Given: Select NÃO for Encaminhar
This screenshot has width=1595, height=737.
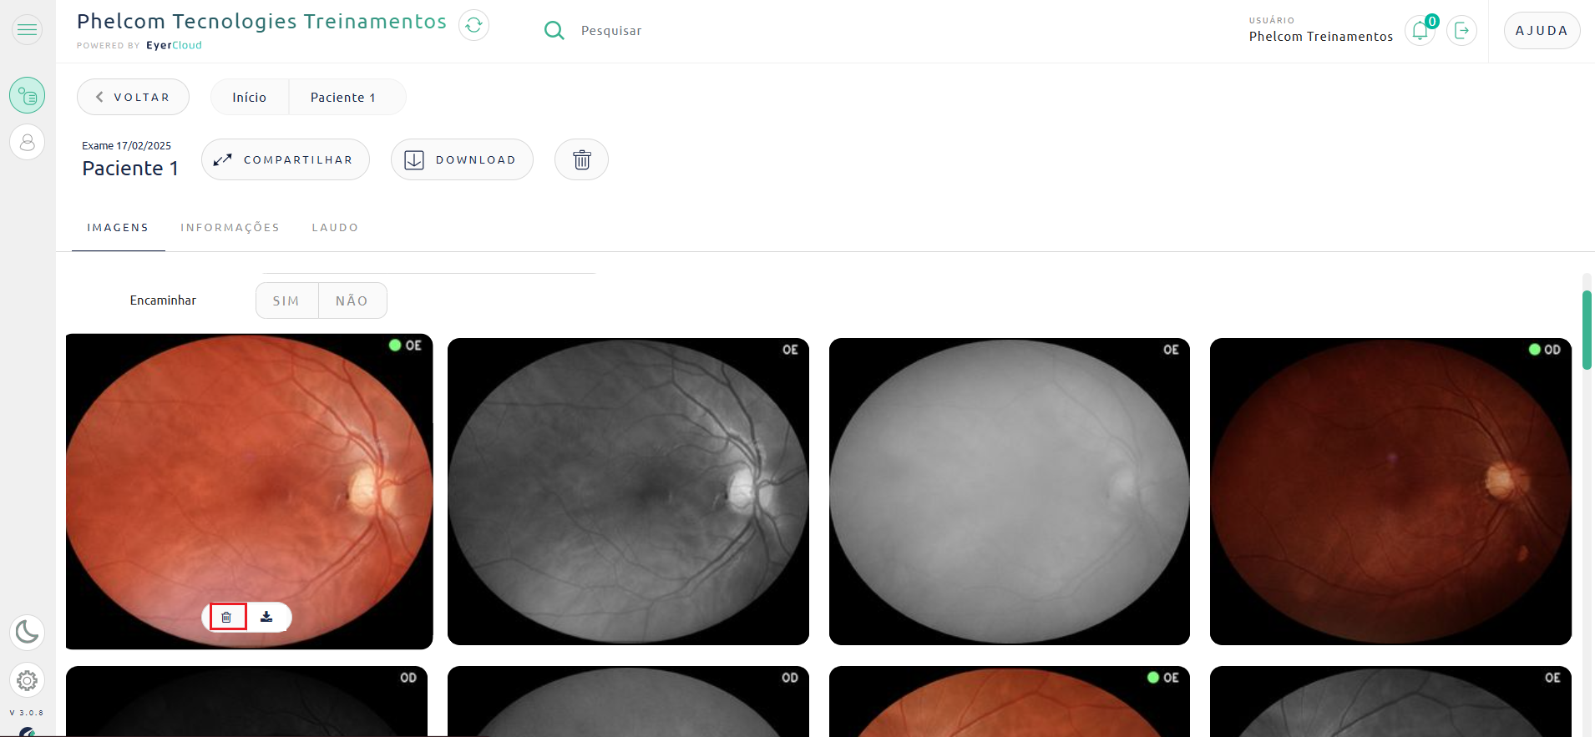Looking at the screenshot, I should (352, 300).
